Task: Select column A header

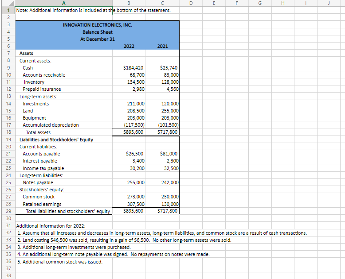Action: tap(63, 3)
